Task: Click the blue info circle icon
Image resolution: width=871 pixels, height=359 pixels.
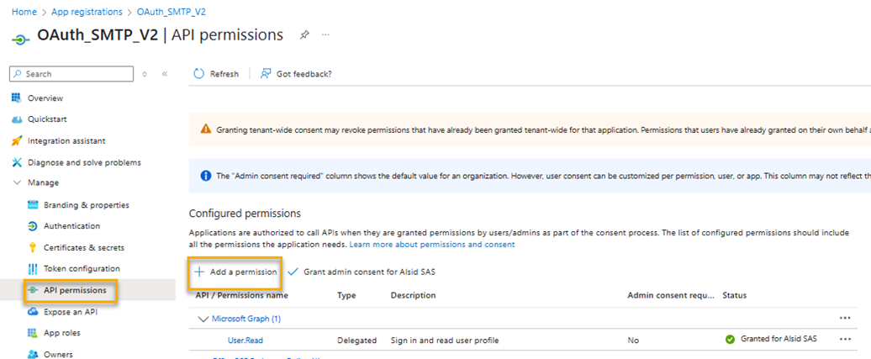Action: click(205, 176)
